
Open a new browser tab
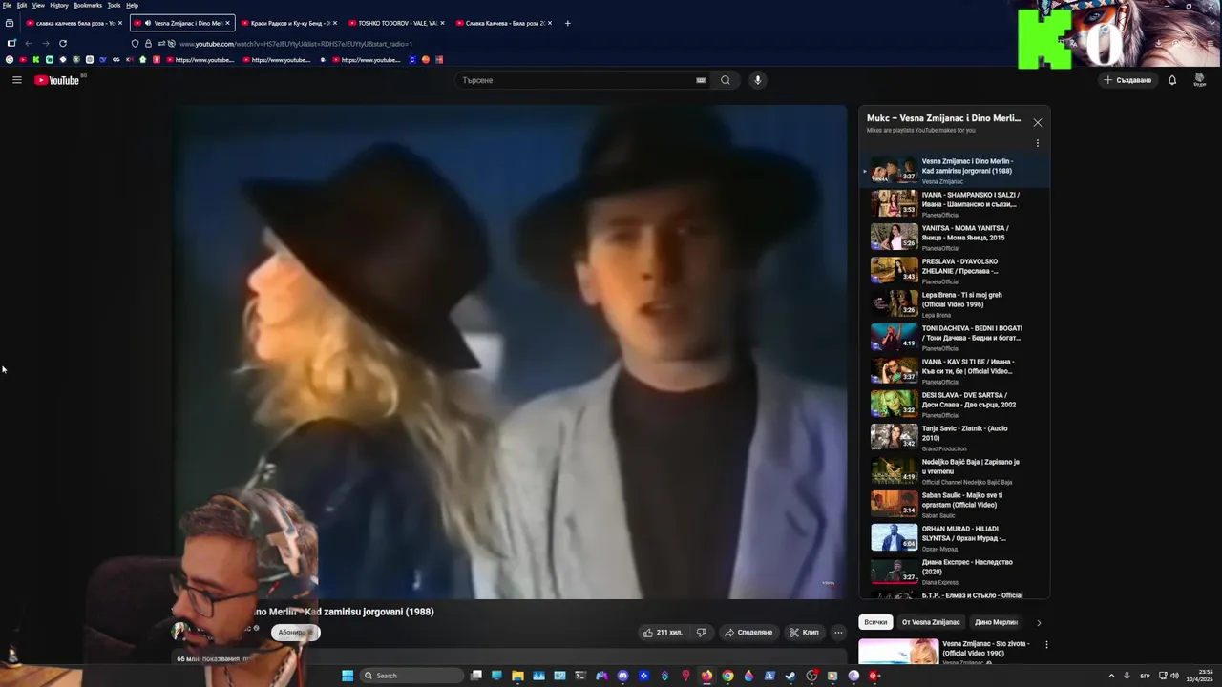point(568,23)
